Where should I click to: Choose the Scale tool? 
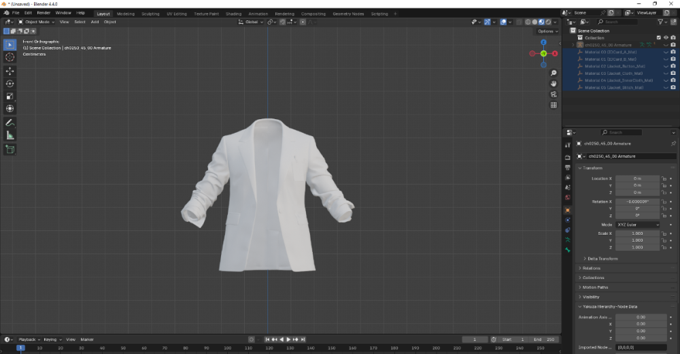[10, 96]
